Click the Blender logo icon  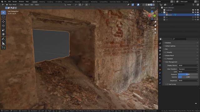click(2, 2)
